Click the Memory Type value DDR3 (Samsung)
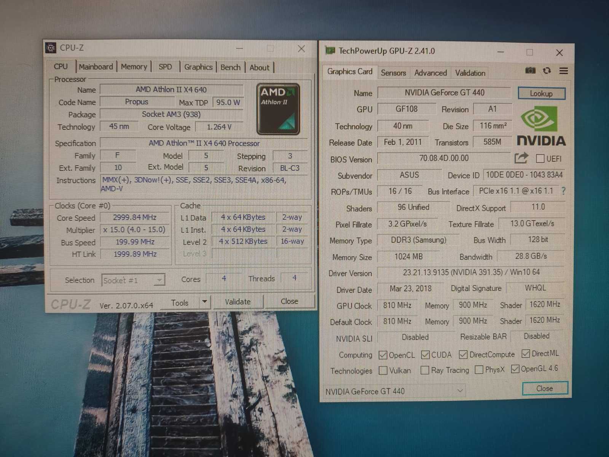609x457 pixels. point(418,240)
